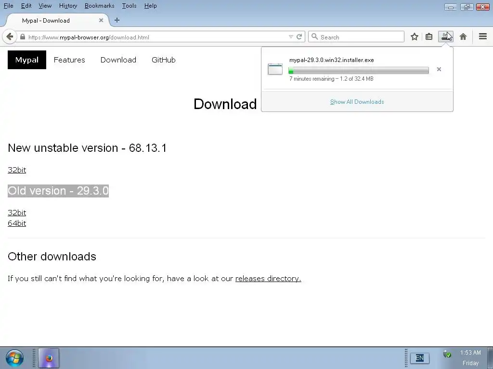Click the Mypal logo button
The width and height of the screenshot is (493, 369).
[x=27, y=60]
